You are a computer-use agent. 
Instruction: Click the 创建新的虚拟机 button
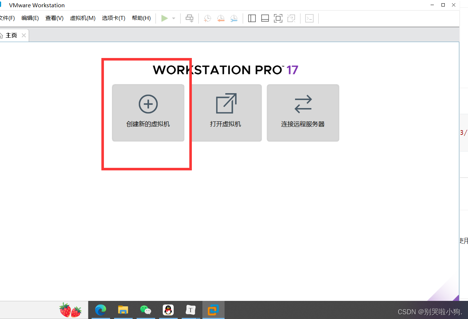[x=148, y=113]
